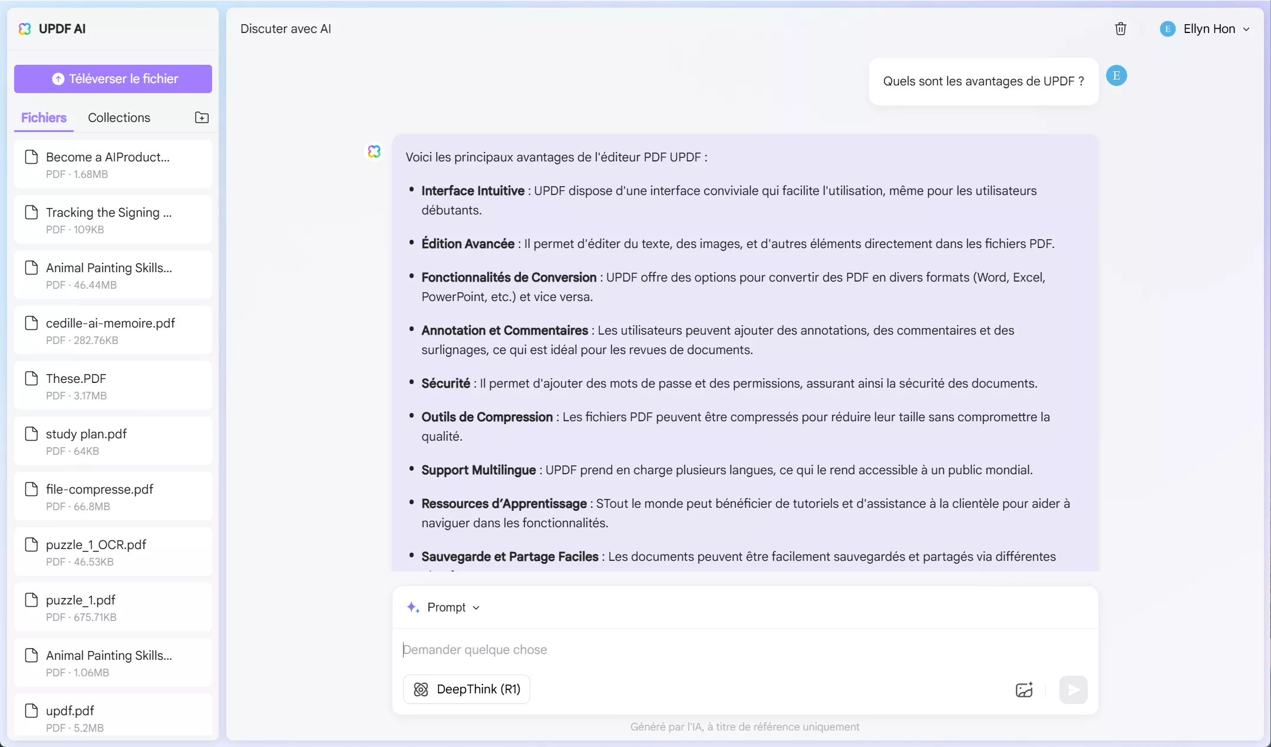Click the trash icon to clear the chat
Viewport: 1271px width, 747px height.
[1120, 29]
